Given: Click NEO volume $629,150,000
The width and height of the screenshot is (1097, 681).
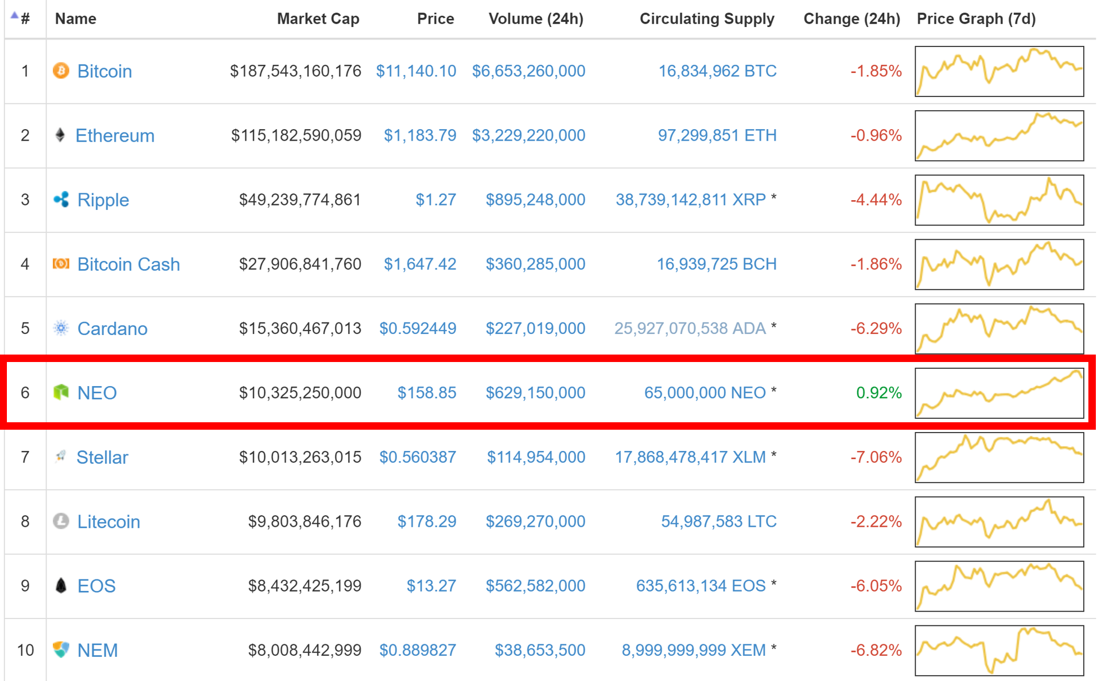Looking at the screenshot, I should (535, 392).
